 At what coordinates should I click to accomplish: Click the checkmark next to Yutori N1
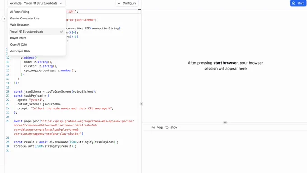[x=61, y=31]
